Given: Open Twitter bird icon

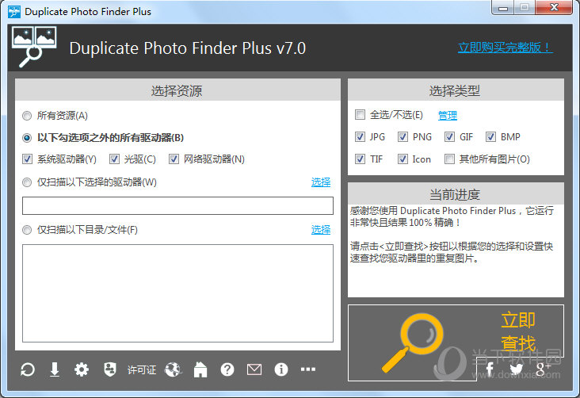Looking at the screenshot, I should click(517, 369).
